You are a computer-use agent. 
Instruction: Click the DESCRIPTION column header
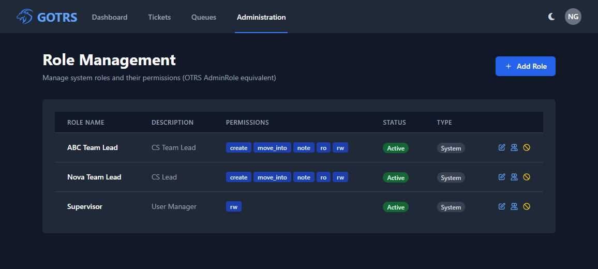click(172, 123)
